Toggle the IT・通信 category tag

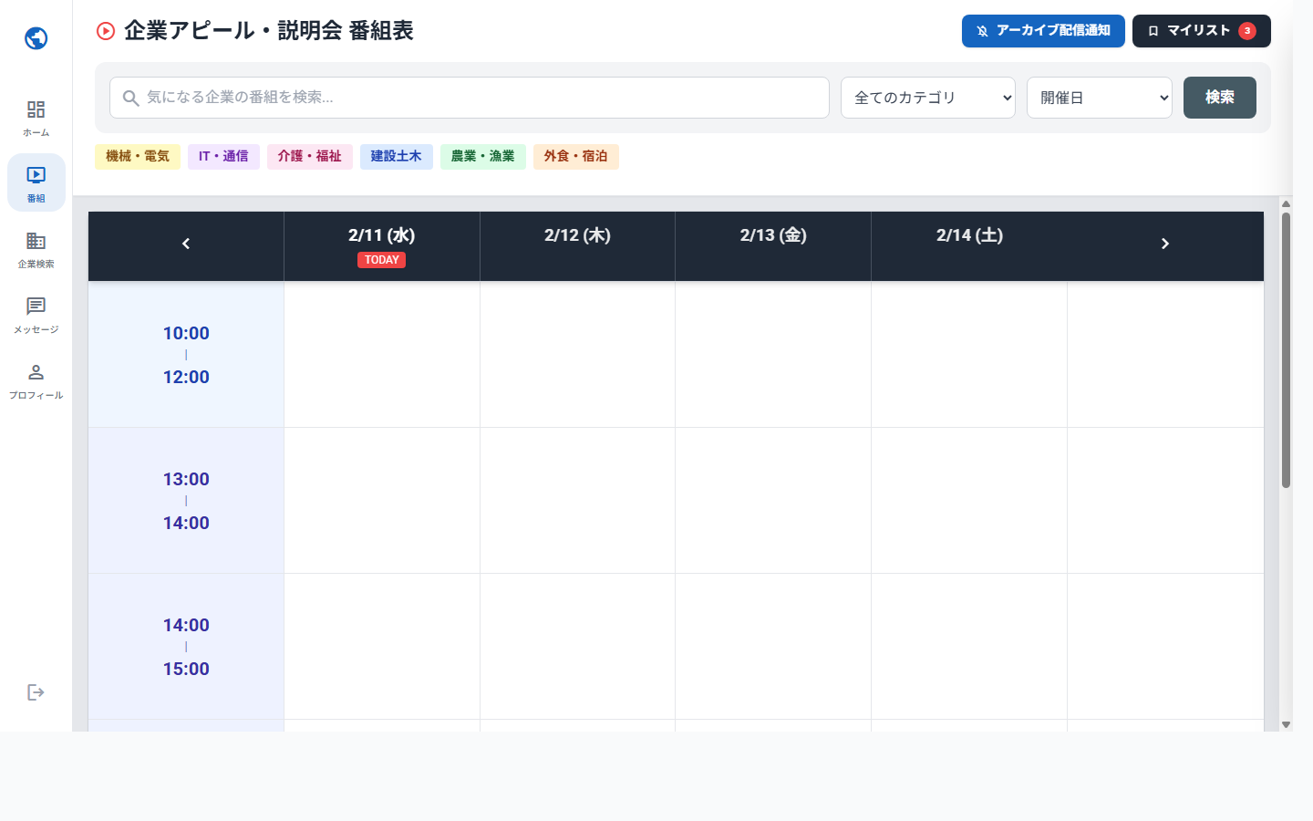pos(223,157)
